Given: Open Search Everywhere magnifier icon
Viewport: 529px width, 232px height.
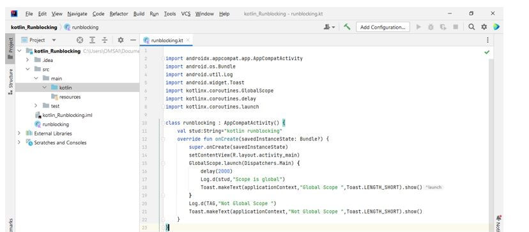Looking at the screenshot, I should 471,27.
